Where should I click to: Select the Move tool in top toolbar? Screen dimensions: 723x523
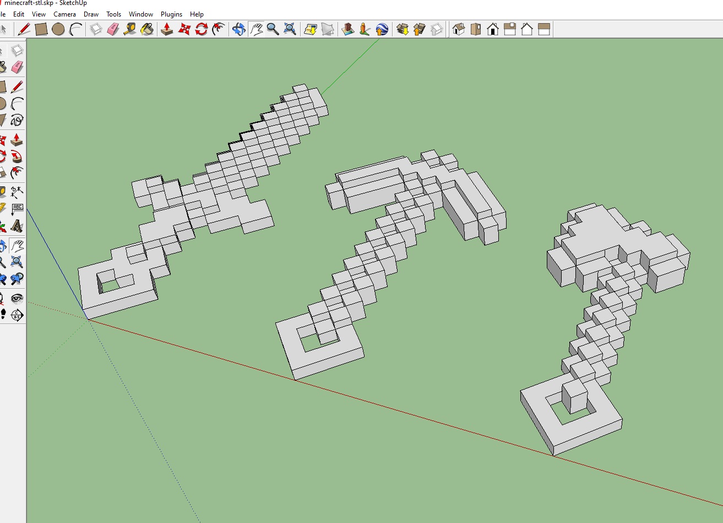184,29
